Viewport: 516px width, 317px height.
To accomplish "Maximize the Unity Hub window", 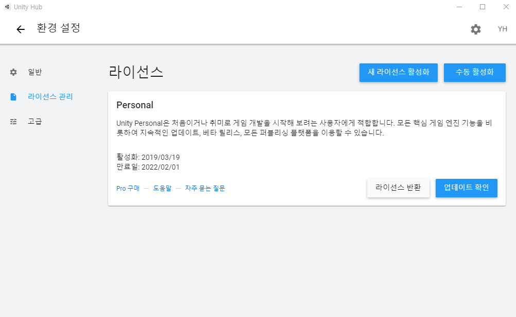I will click(x=483, y=7).
